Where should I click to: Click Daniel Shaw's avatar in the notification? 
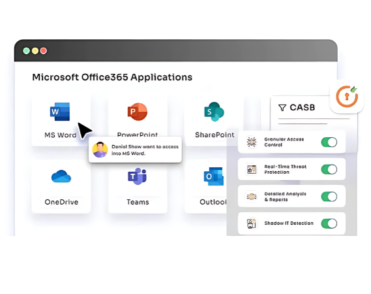[100, 150]
